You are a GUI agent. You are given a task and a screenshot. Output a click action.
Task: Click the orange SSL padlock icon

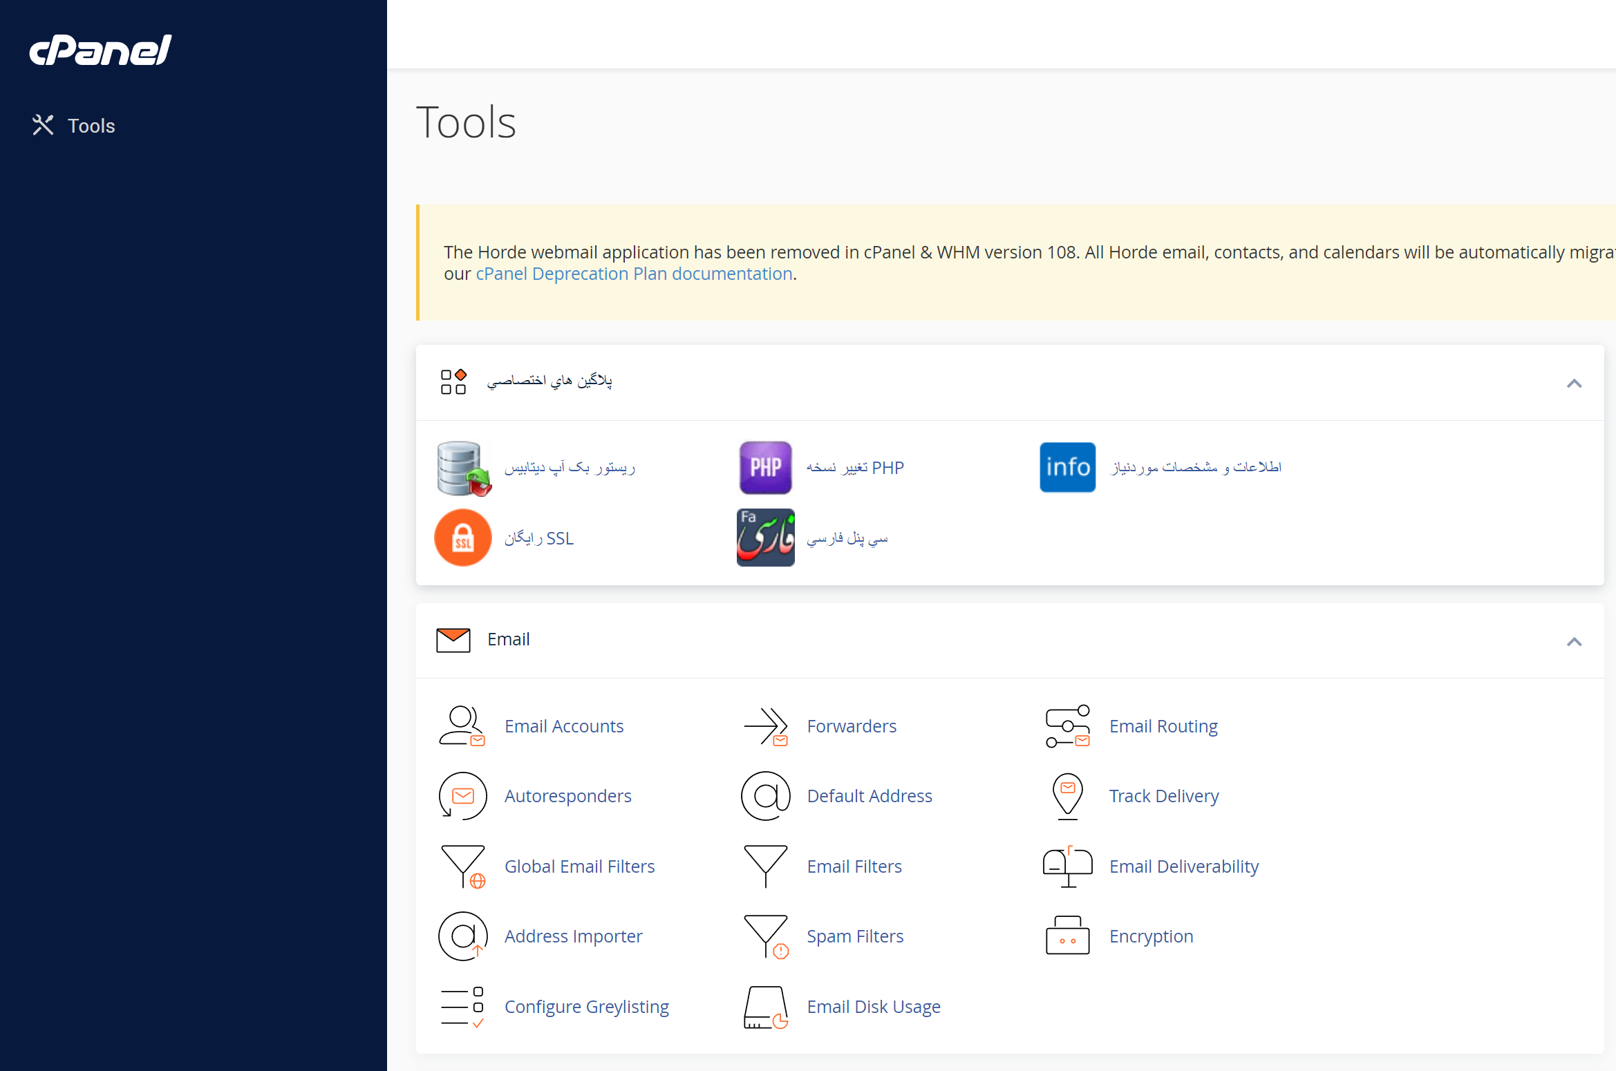463,538
